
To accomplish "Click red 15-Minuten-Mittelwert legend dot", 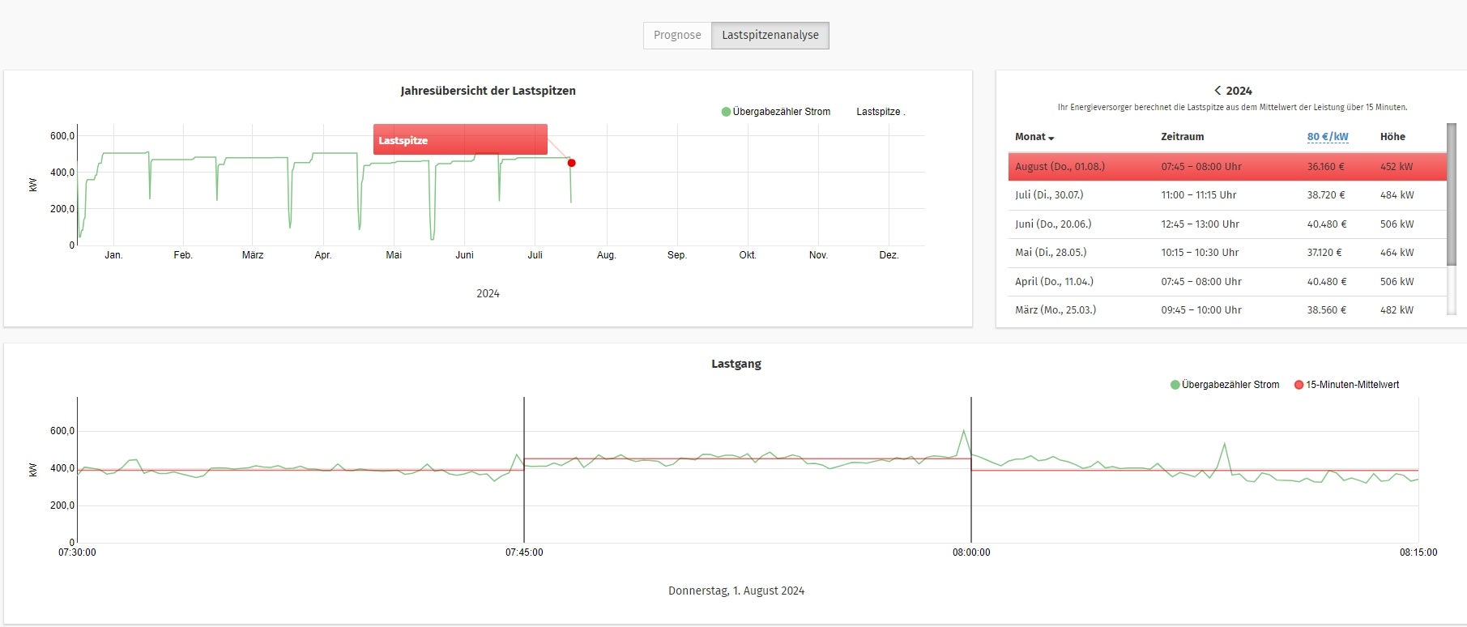I will (1299, 385).
